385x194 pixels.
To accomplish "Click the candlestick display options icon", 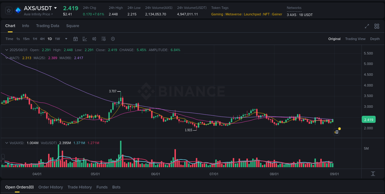I will pos(94,39).
